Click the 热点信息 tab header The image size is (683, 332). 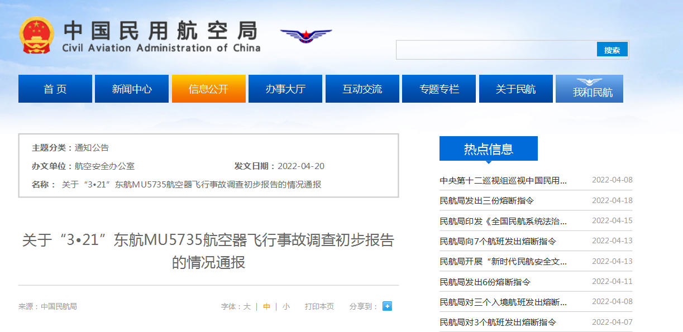click(x=489, y=148)
